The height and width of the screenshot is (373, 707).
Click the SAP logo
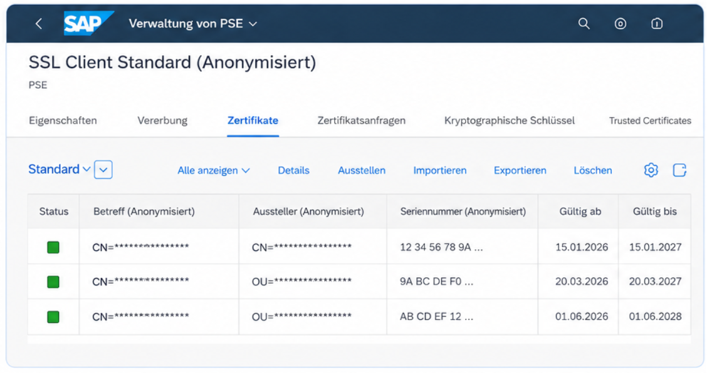pyautogui.click(x=88, y=23)
